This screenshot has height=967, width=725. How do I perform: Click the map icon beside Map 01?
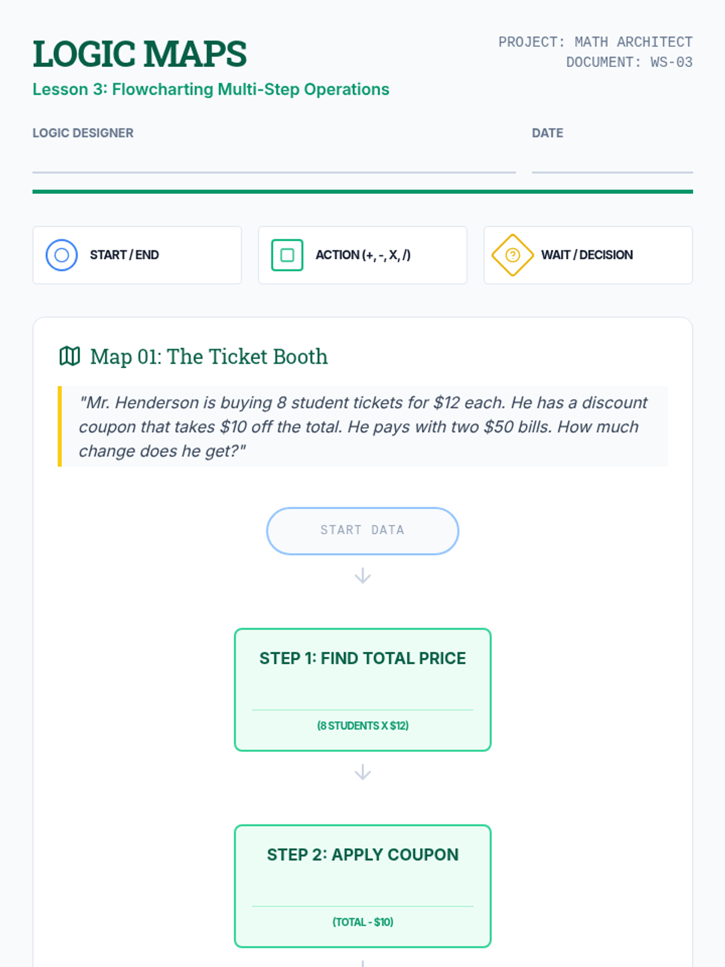tap(69, 357)
